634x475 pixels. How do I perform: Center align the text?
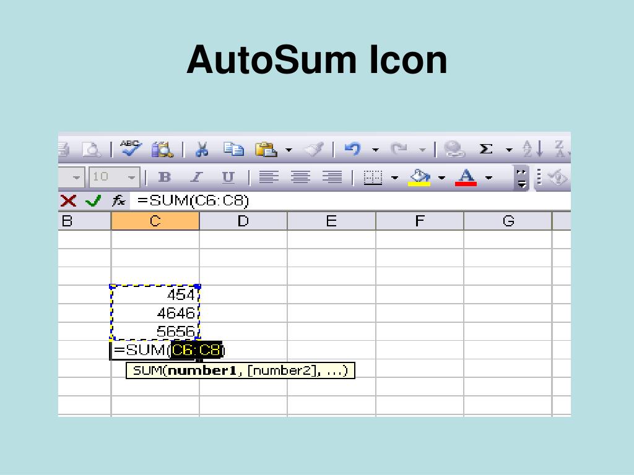300,177
